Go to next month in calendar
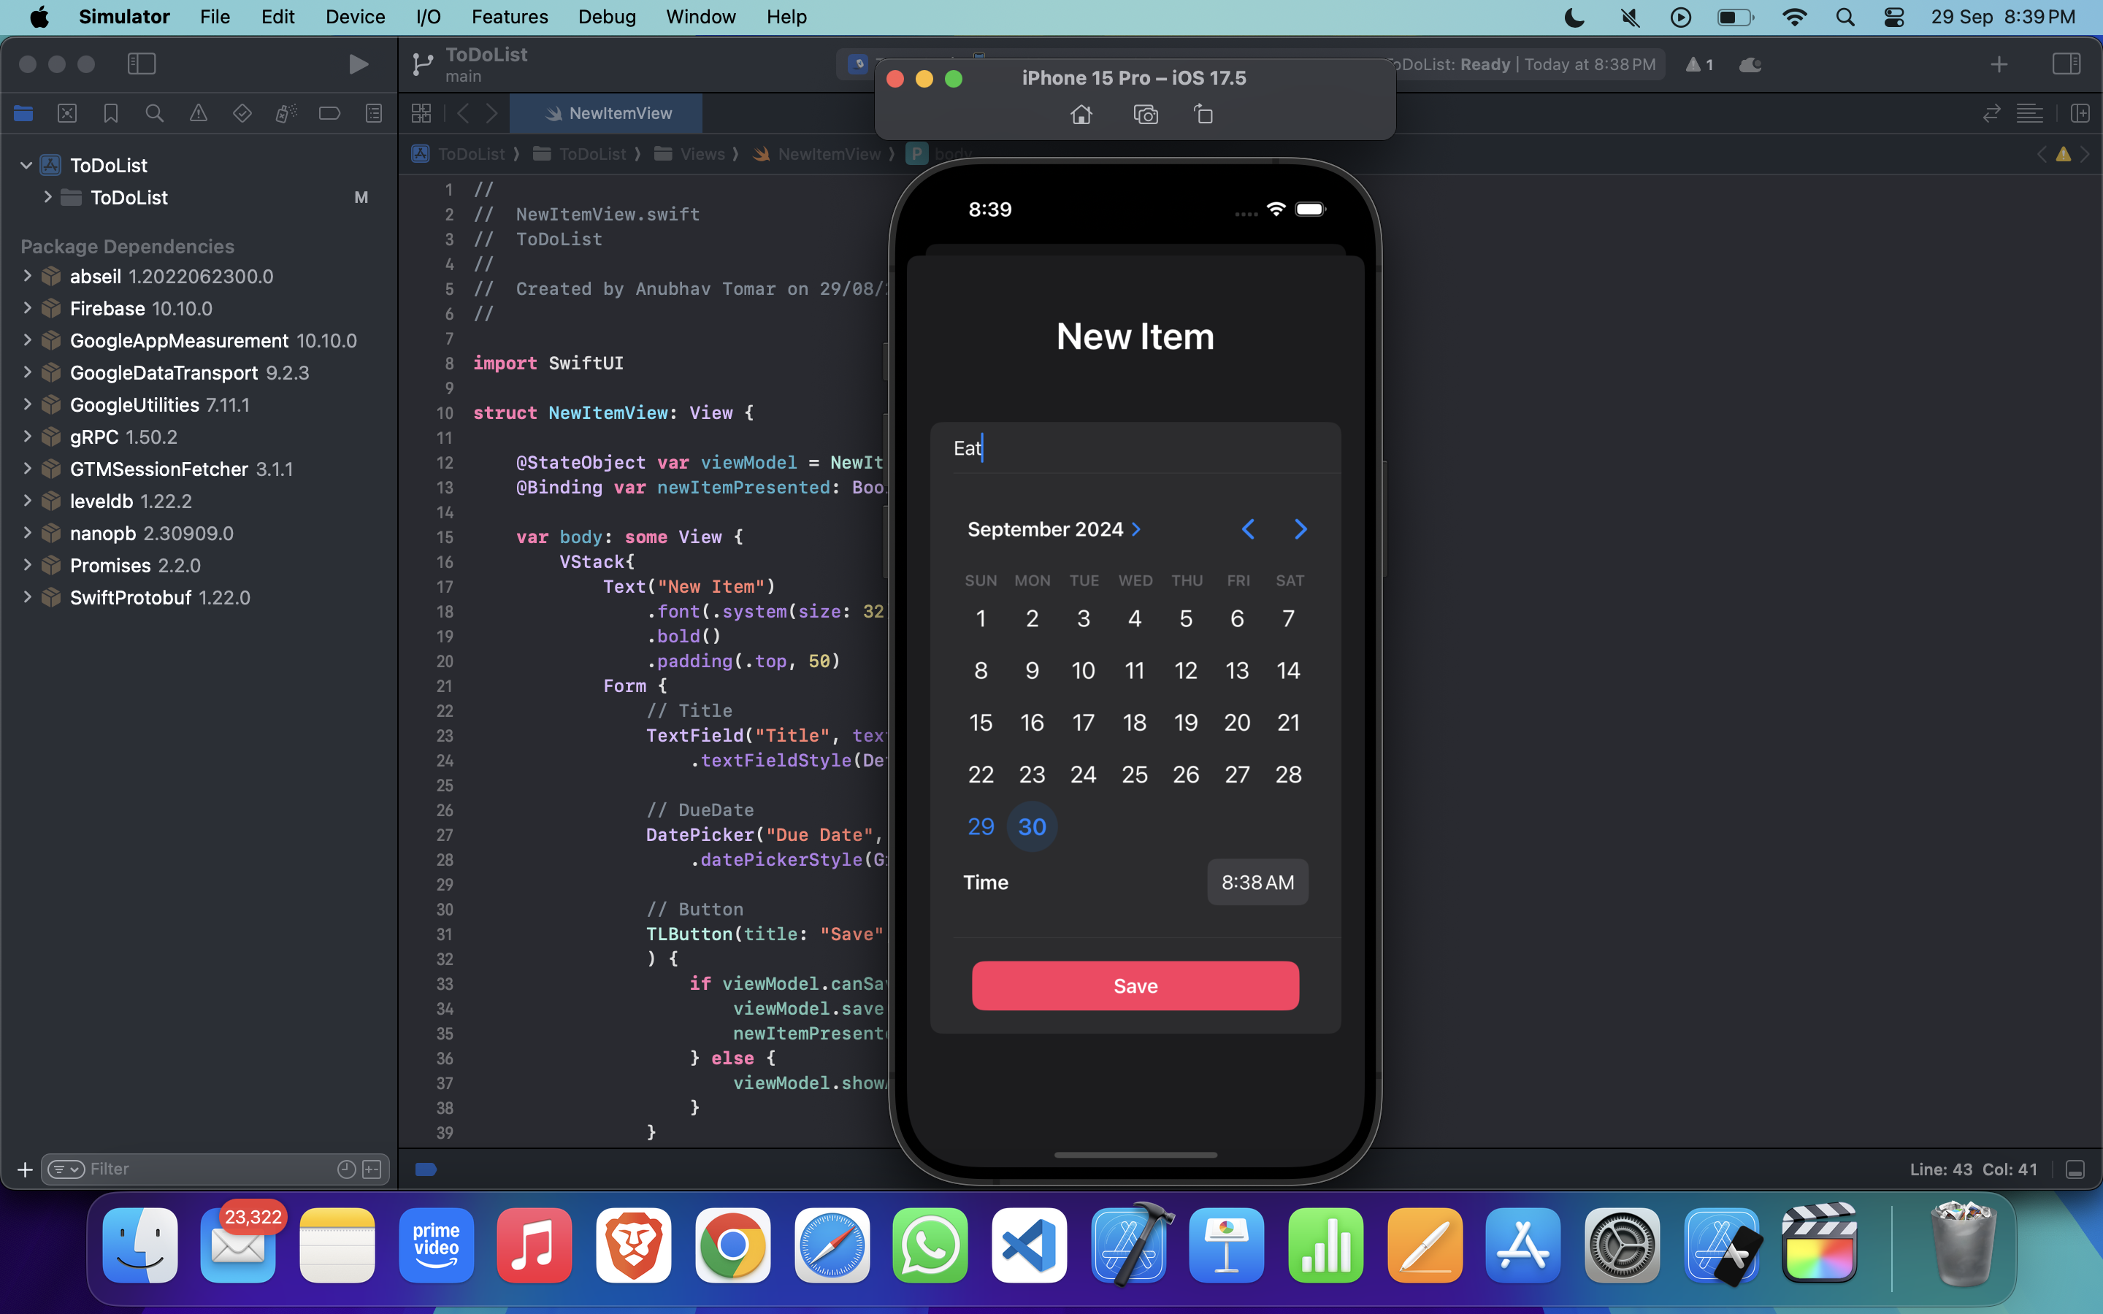Image resolution: width=2103 pixels, height=1314 pixels. tap(1300, 529)
